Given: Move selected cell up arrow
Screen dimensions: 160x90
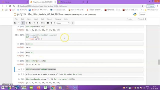Looking at the screenshot, I should 34,23.
